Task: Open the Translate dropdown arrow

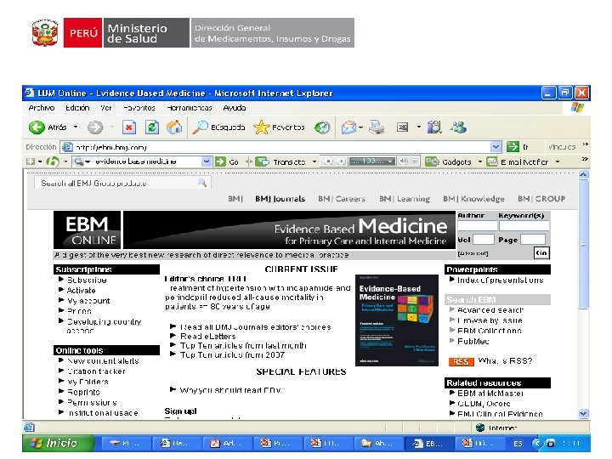Action: tap(314, 161)
